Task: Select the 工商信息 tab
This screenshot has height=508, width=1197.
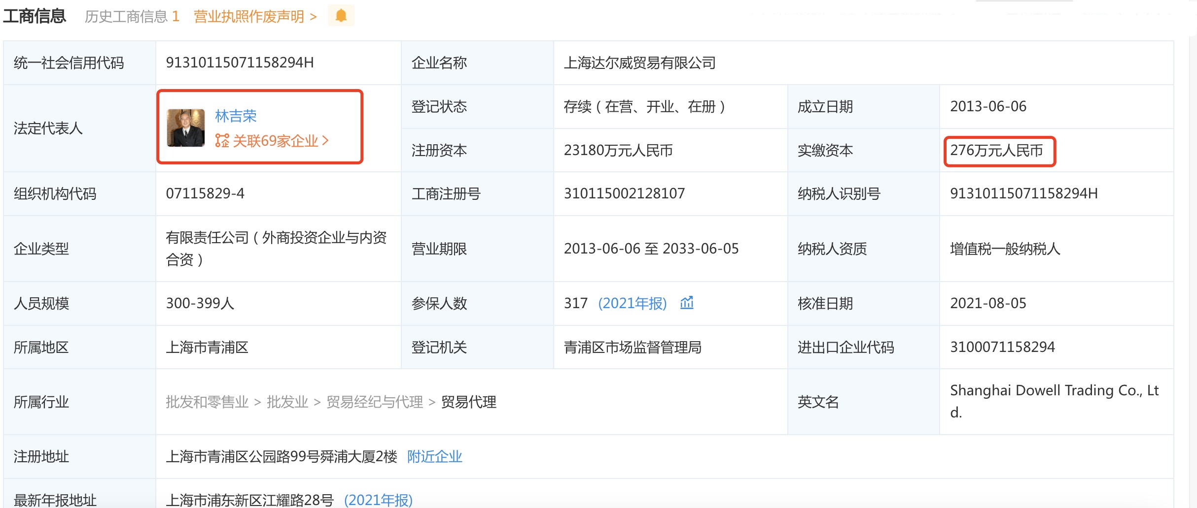Action: pyautogui.click(x=34, y=16)
